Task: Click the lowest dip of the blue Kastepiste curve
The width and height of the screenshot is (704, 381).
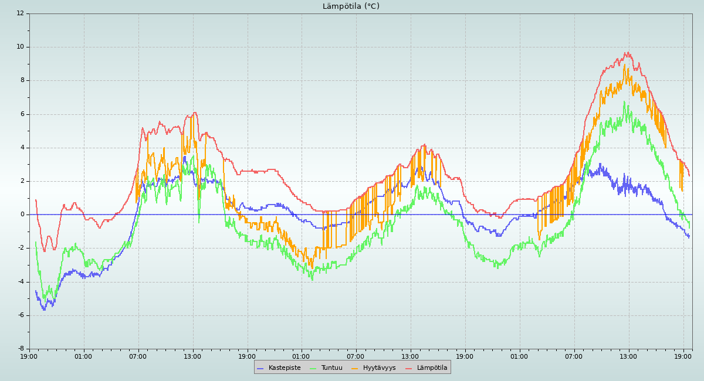Action: (x=44, y=309)
